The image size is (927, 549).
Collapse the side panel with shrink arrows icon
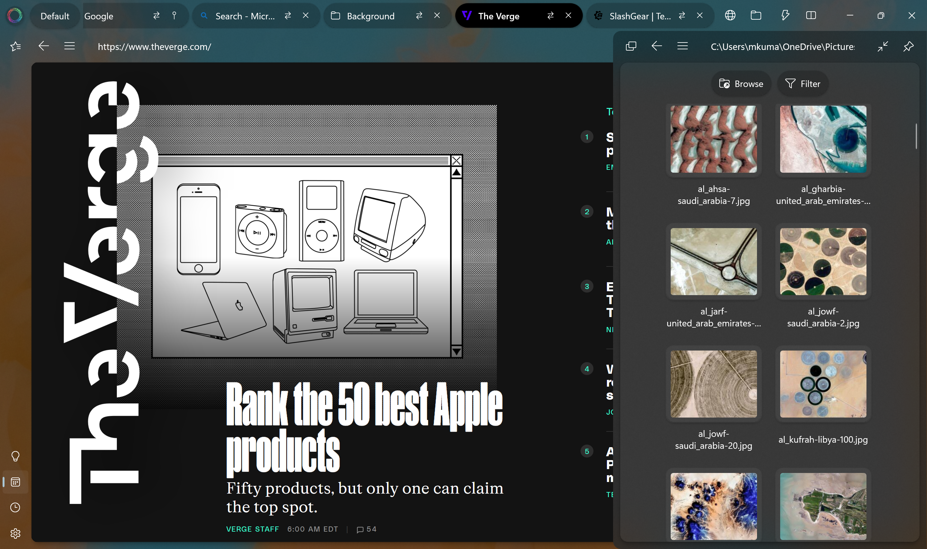tap(883, 47)
